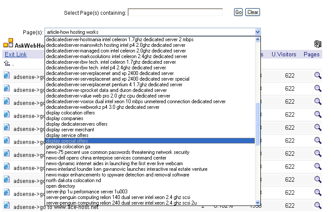Select the highlighted "display special offers" option
The width and height of the screenshot is (334, 212).
(67, 141)
